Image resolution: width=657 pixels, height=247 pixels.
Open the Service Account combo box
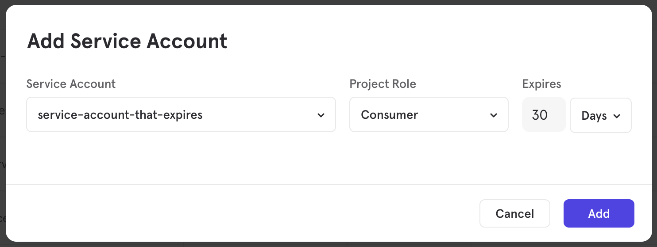pos(181,115)
